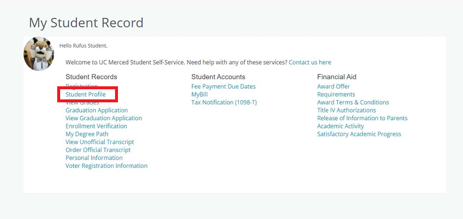Viewport: 463px width, 219px height.
Task: Click the Rufus mascot profile picture
Action: click(x=39, y=54)
